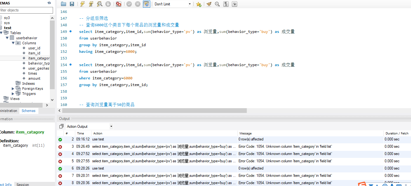Click the copy-output icon beside Action Output
Viewport: 411px width, 186px height.
click(61, 126)
